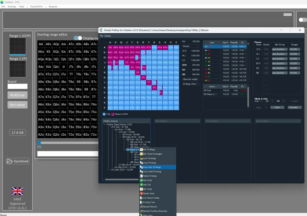
Task: Open FlopzillaPro menu item
Action: (36, 6)
